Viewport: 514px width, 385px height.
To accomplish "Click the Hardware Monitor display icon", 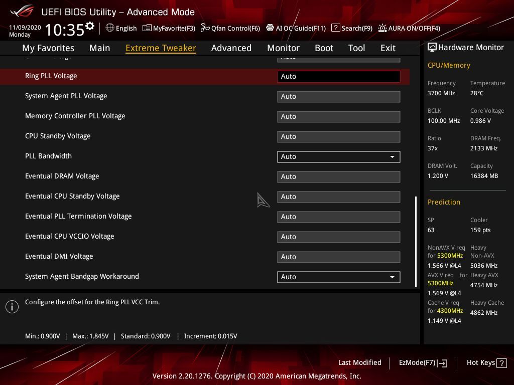I will coord(432,48).
